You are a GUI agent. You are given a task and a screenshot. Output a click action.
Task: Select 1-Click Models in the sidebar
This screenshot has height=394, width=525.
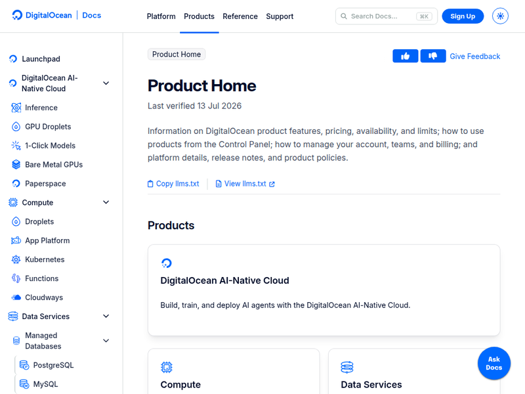pyautogui.click(x=51, y=146)
